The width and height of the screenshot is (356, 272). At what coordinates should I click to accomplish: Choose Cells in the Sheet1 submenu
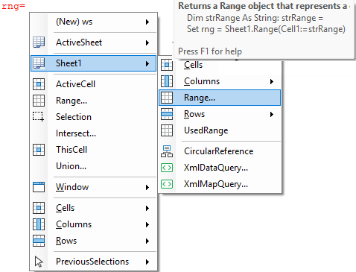point(220,65)
